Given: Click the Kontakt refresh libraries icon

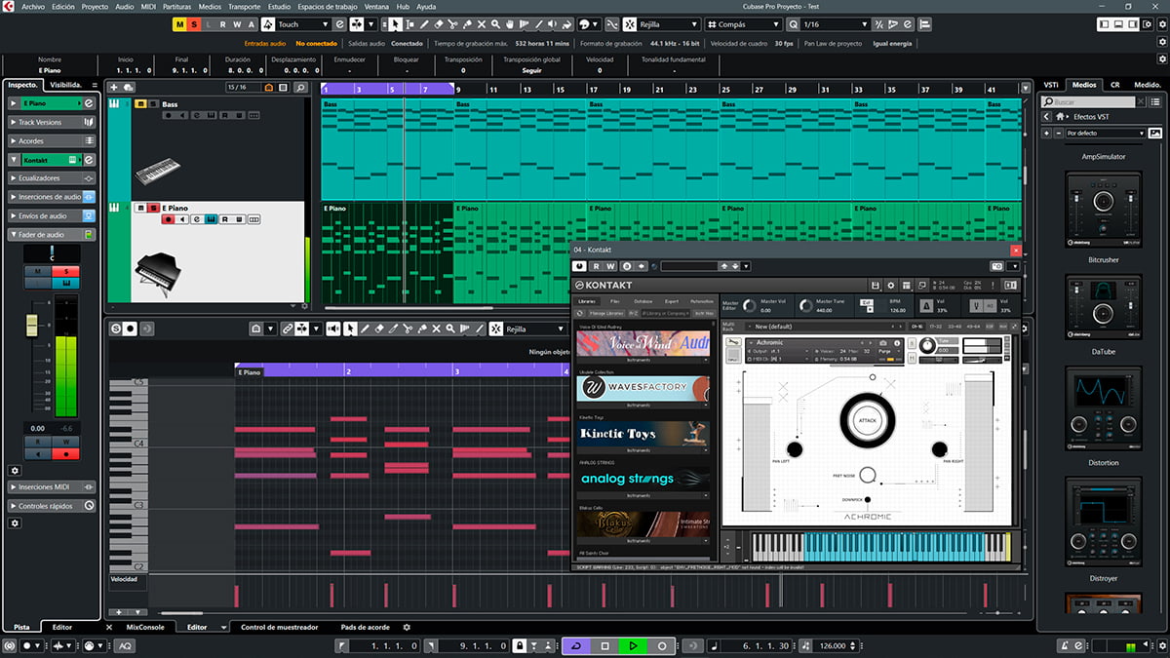Looking at the screenshot, I should [580, 313].
